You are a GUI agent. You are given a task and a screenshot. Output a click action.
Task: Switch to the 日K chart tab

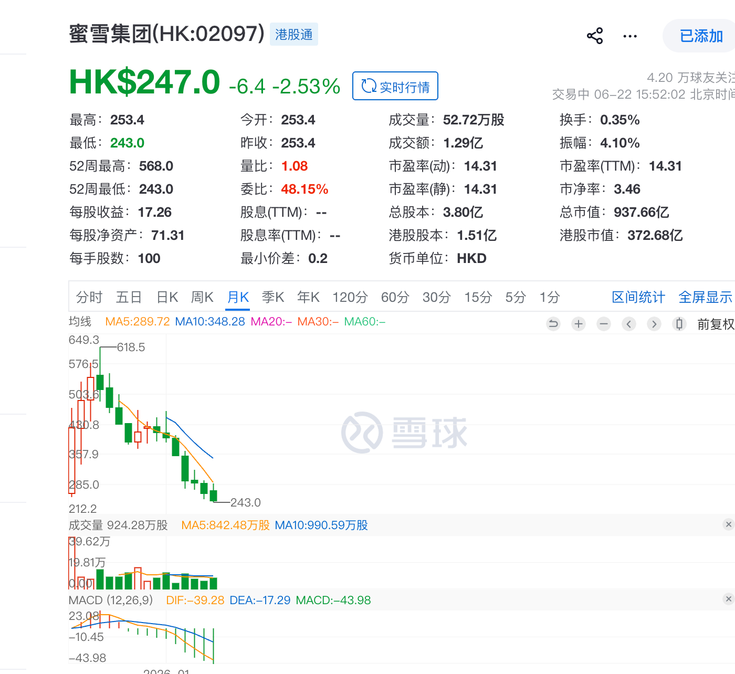tap(167, 297)
